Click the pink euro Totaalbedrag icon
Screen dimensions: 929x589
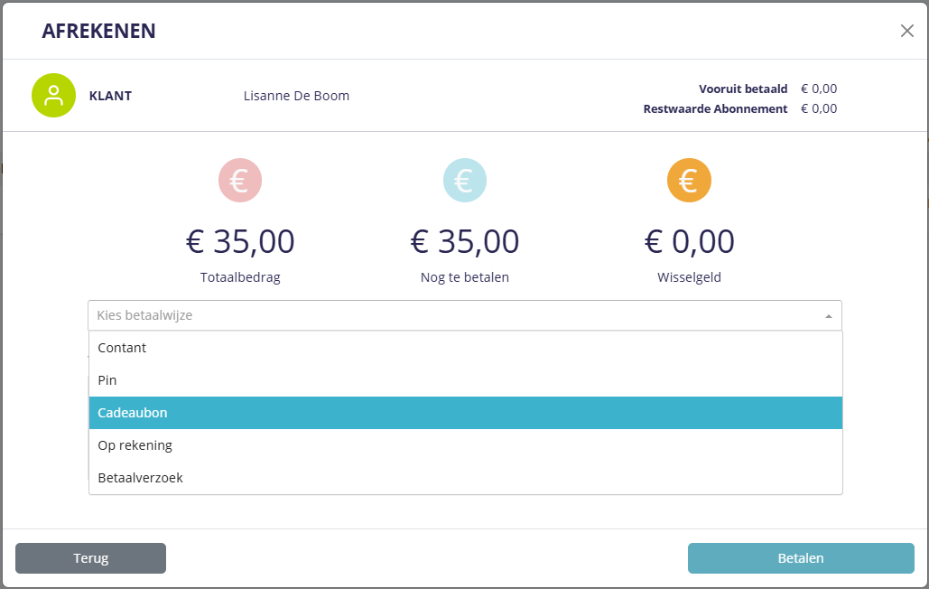(x=240, y=181)
